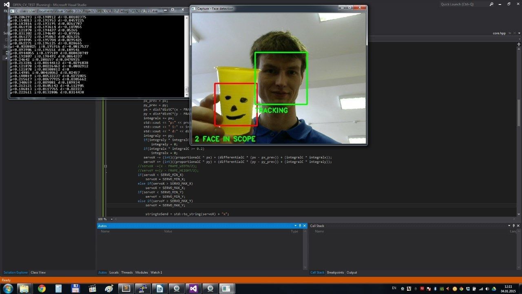The height and width of the screenshot is (294, 522).
Task: Switch to Output tab
Action: point(352,272)
